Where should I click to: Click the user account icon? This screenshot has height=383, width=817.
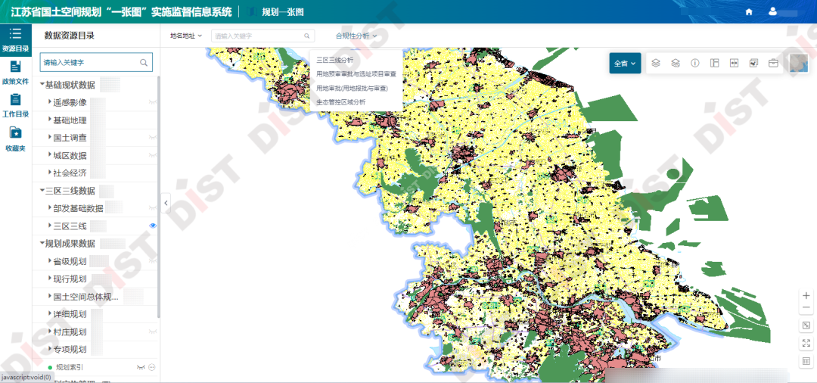tap(772, 11)
